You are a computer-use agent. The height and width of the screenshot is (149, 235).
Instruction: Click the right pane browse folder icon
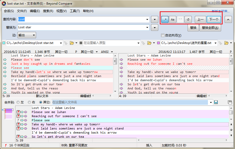(226, 43)
